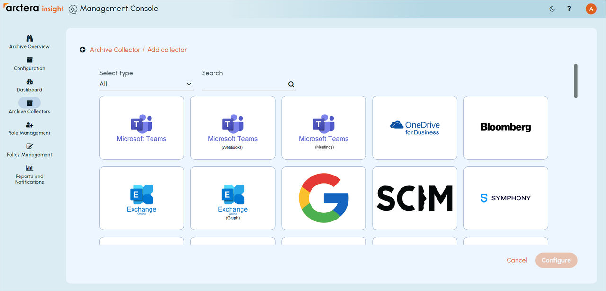Select the Microsoft Teams collector card
Screen dimensions: 606x291
(x=142, y=128)
